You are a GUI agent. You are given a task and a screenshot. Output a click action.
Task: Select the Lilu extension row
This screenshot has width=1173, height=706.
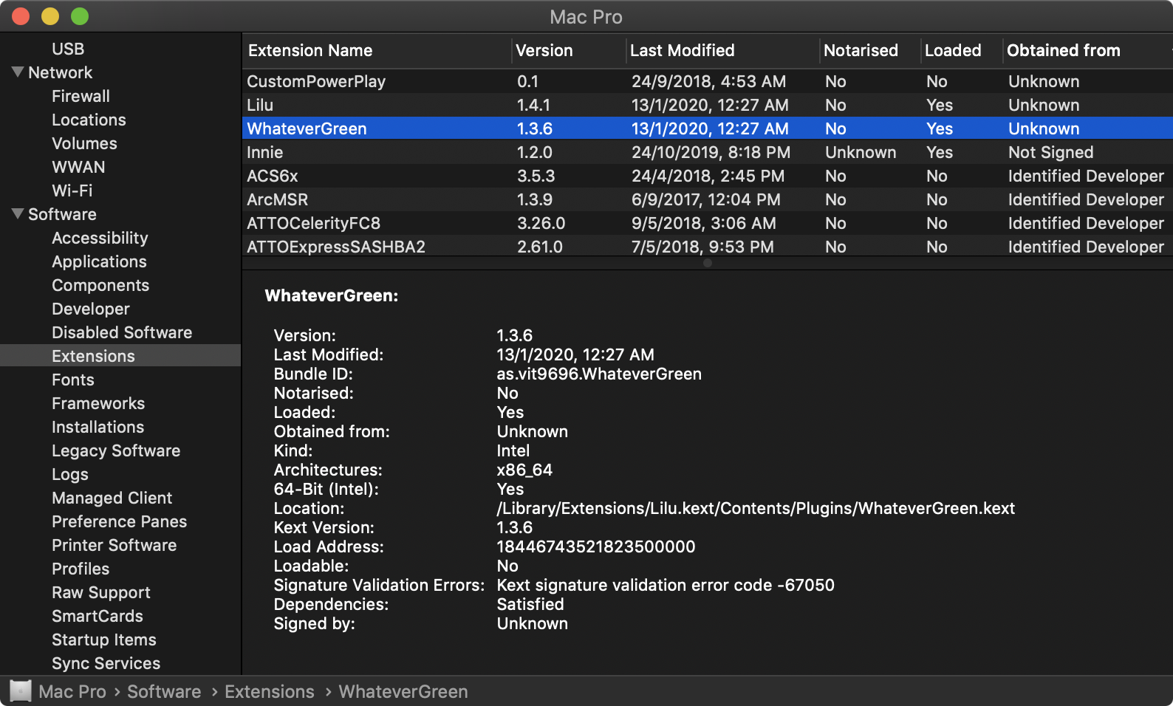(x=708, y=105)
